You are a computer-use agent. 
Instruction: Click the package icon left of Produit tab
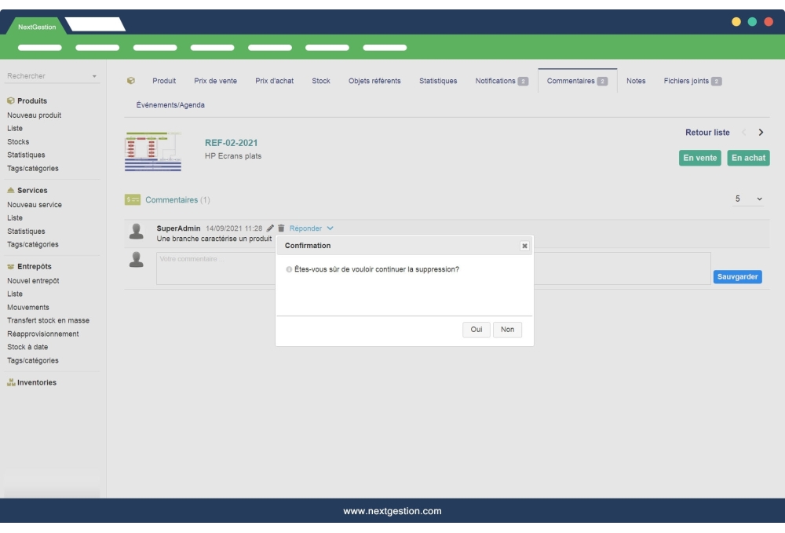point(130,79)
